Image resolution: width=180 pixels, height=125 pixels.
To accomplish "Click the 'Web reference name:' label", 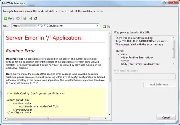I will [126, 71].
